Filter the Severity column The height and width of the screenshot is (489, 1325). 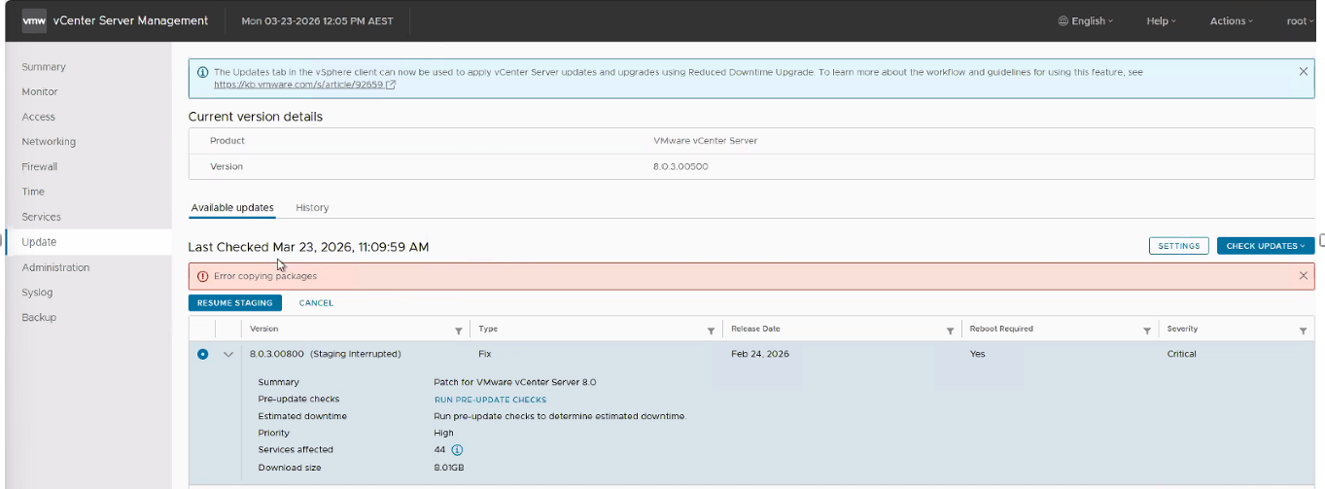tap(1303, 331)
